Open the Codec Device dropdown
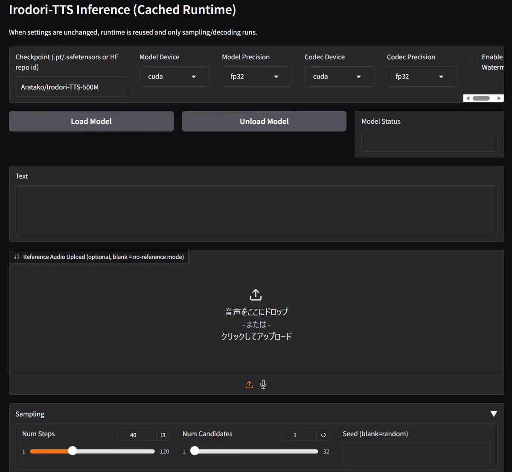 click(339, 76)
